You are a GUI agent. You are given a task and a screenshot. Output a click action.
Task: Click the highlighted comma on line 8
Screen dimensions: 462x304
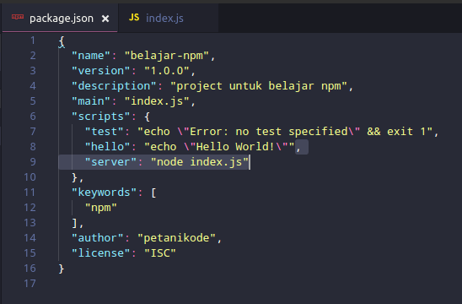[x=298, y=147]
